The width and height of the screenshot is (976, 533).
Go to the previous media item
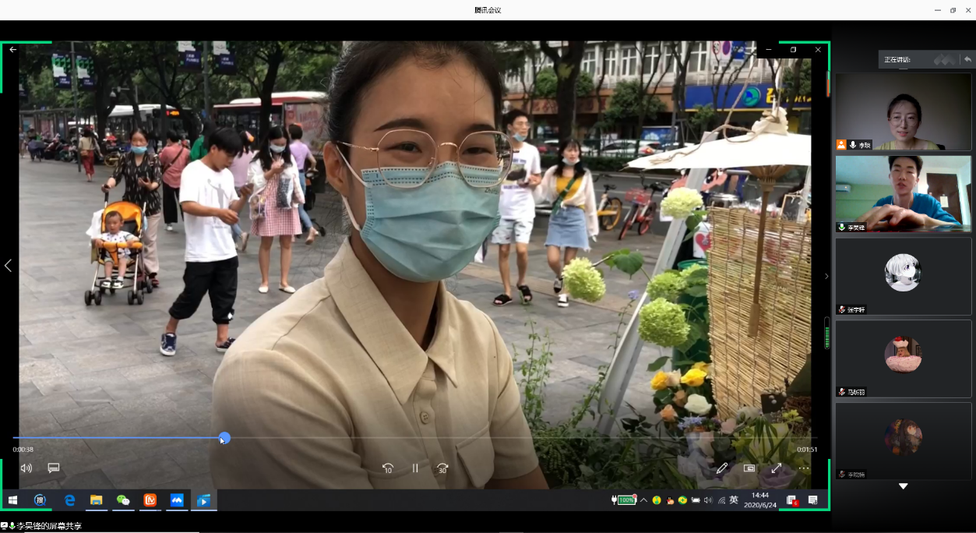8,266
